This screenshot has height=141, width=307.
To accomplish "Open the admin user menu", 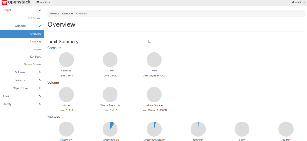I will 298,3.
